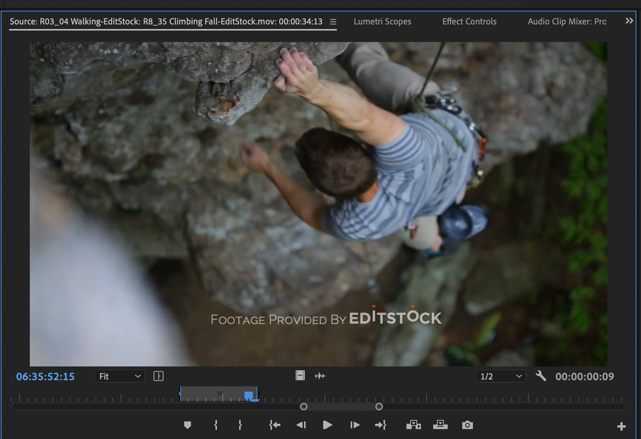
Task: Click the left zoom scroll bar handle
Action: click(304, 407)
